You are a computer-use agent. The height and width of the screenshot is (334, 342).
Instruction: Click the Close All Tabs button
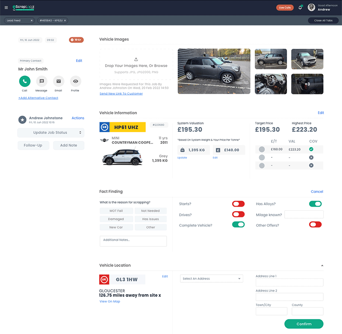coord(323,21)
